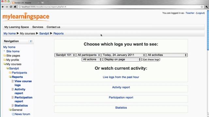Screen dimensions: 209x117
Task: Click the Get these logs button
Action: tap(151, 59)
